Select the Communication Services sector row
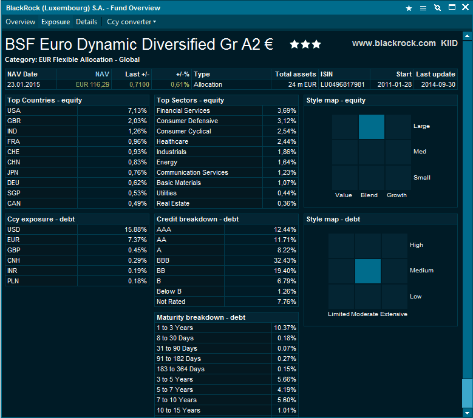Screen dimensions: 473x418 (x=226, y=172)
